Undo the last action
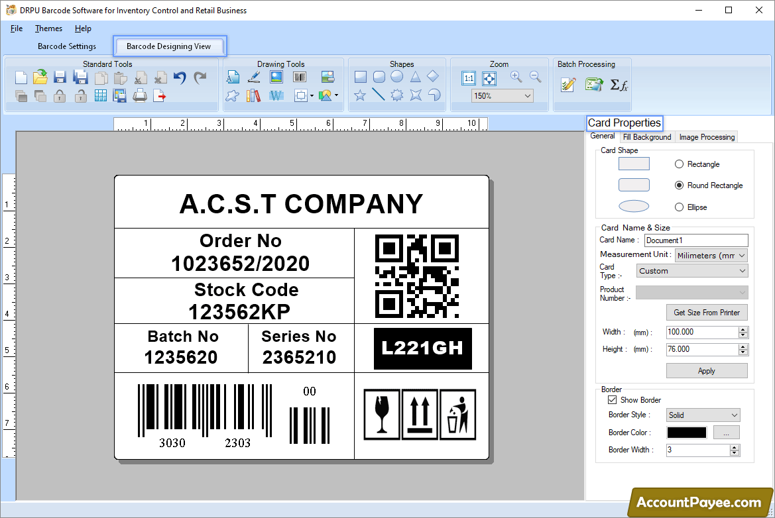The image size is (775, 518). [x=180, y=78]
